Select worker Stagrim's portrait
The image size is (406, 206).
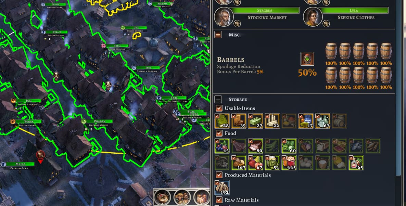(224, 17)
